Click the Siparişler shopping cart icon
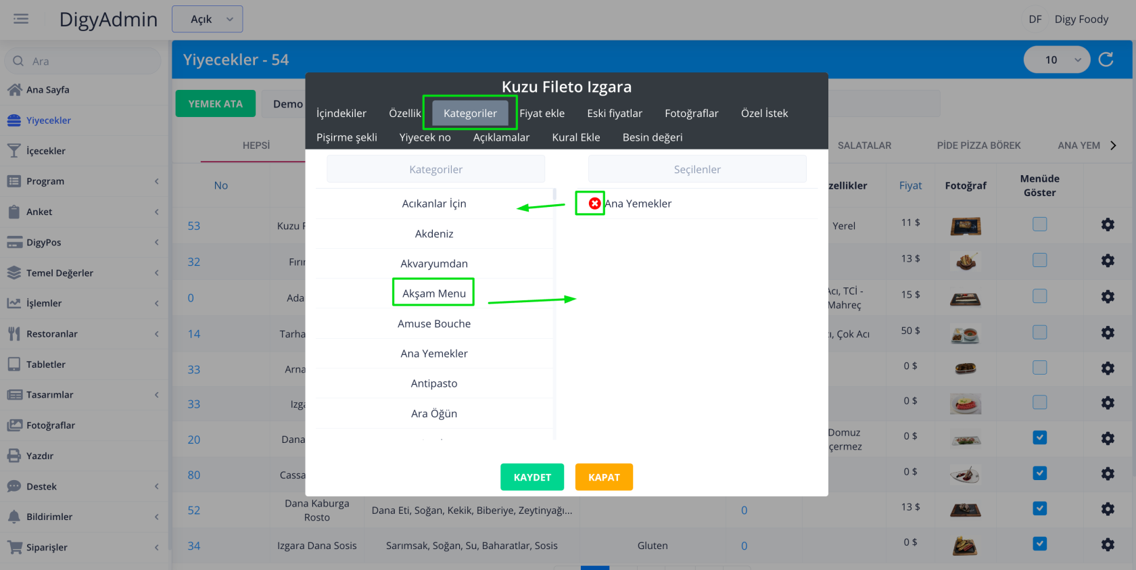 (x=14, y=547)
